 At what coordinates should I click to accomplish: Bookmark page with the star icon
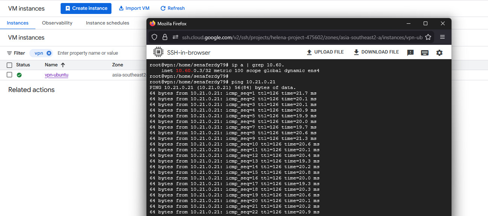point(428,37)
